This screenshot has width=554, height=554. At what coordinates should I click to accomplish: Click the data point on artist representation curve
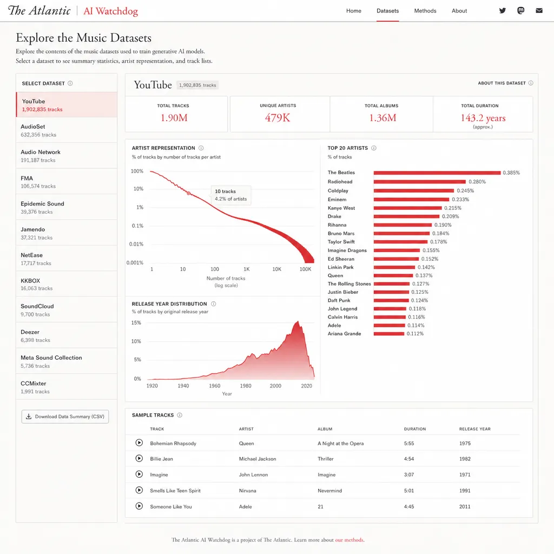click(189, 193)
